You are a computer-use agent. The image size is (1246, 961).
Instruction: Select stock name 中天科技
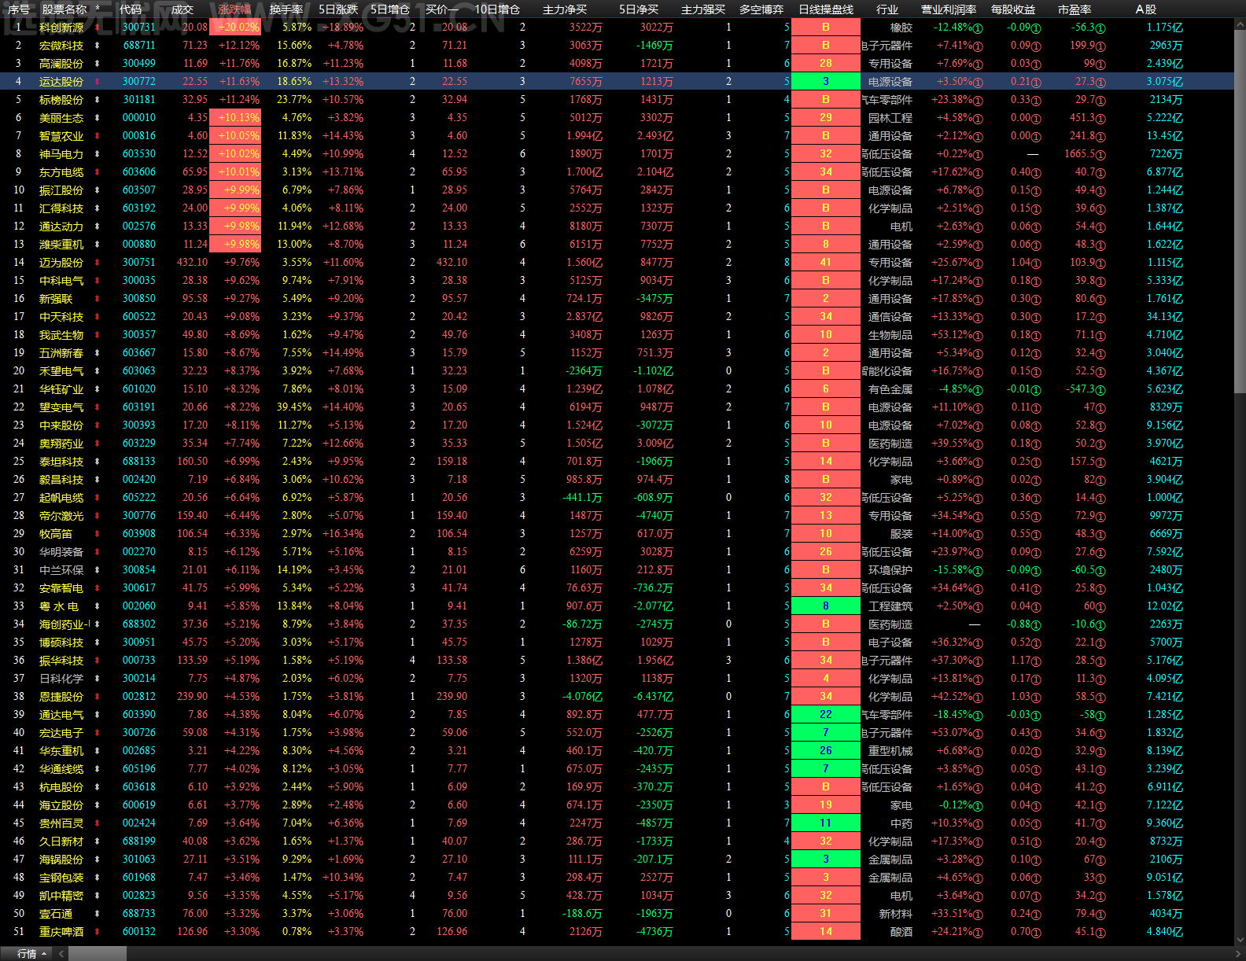61,317
